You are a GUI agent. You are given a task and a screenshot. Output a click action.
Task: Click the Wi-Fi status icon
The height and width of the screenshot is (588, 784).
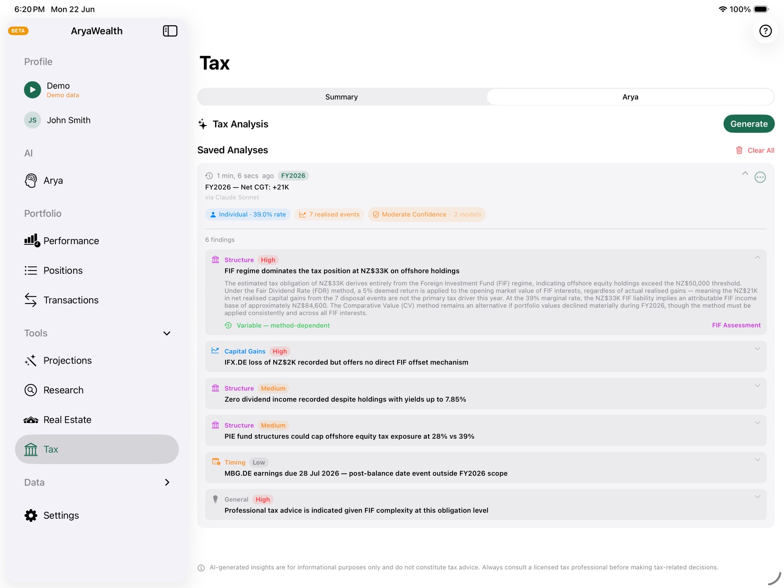click(x=723, y=9)
